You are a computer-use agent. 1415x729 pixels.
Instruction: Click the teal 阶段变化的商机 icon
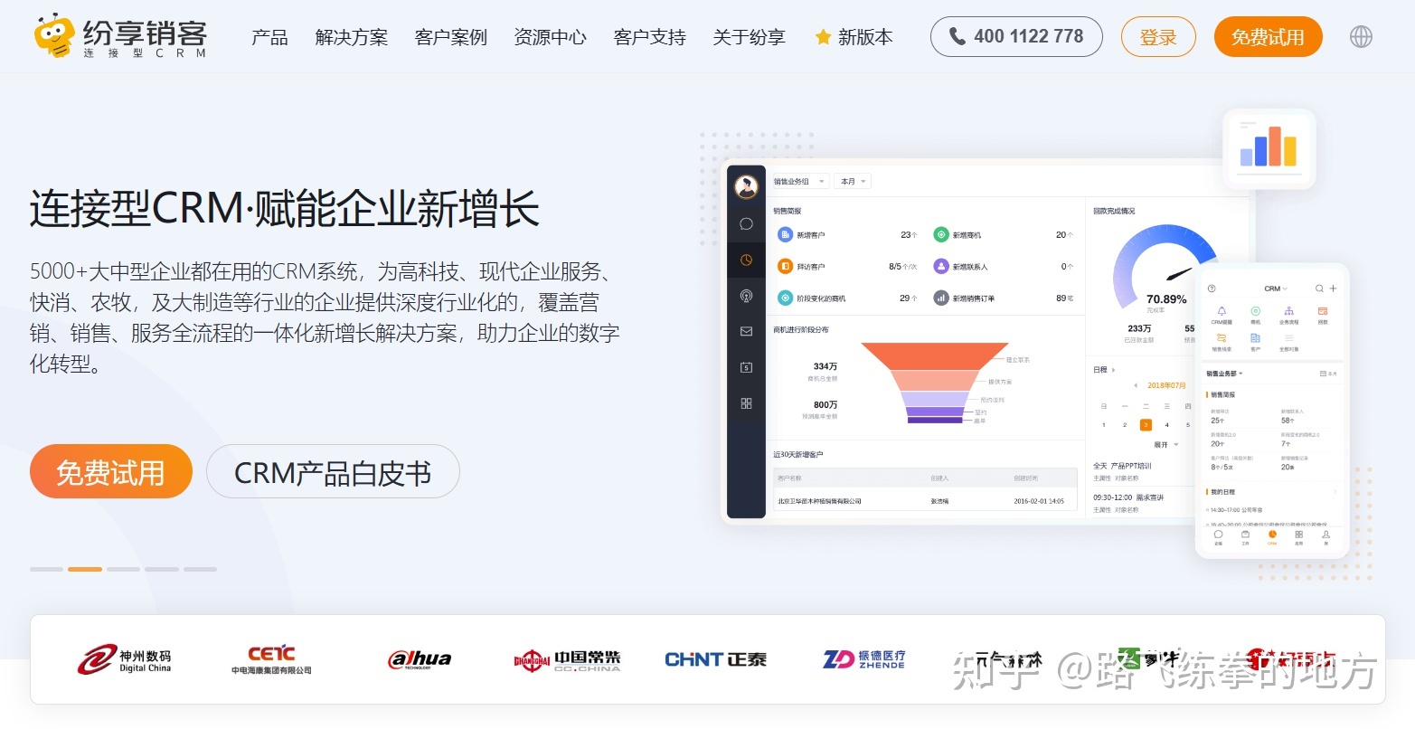[785, 298]
